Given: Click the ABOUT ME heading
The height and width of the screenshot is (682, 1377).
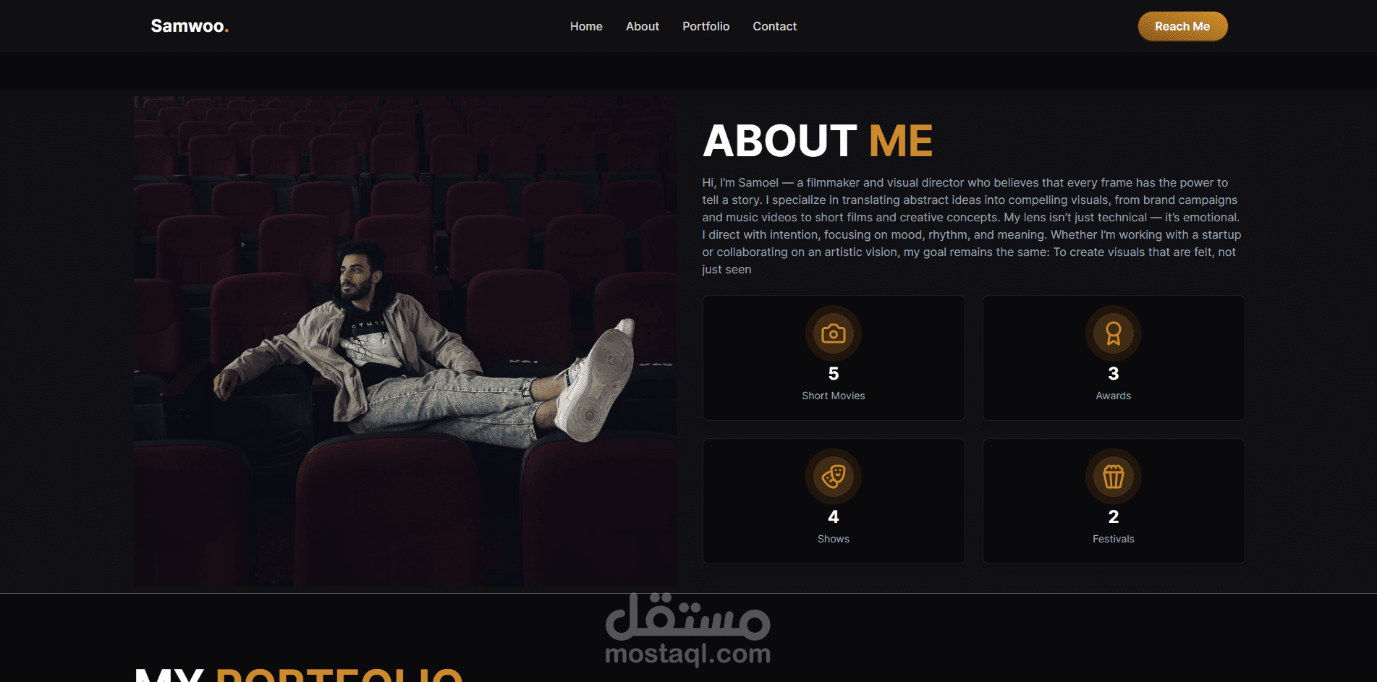Looking at the screenshot, I should pos(818,140).
